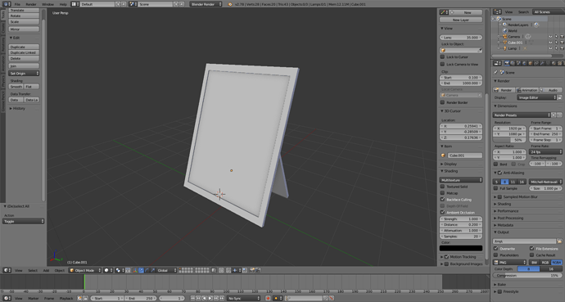Click the Camera object icon in outliner
565x302 pixels.
[505, 37]
